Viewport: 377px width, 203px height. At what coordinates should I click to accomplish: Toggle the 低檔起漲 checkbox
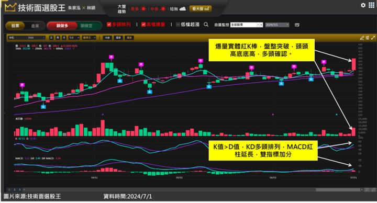pos(178,25)
